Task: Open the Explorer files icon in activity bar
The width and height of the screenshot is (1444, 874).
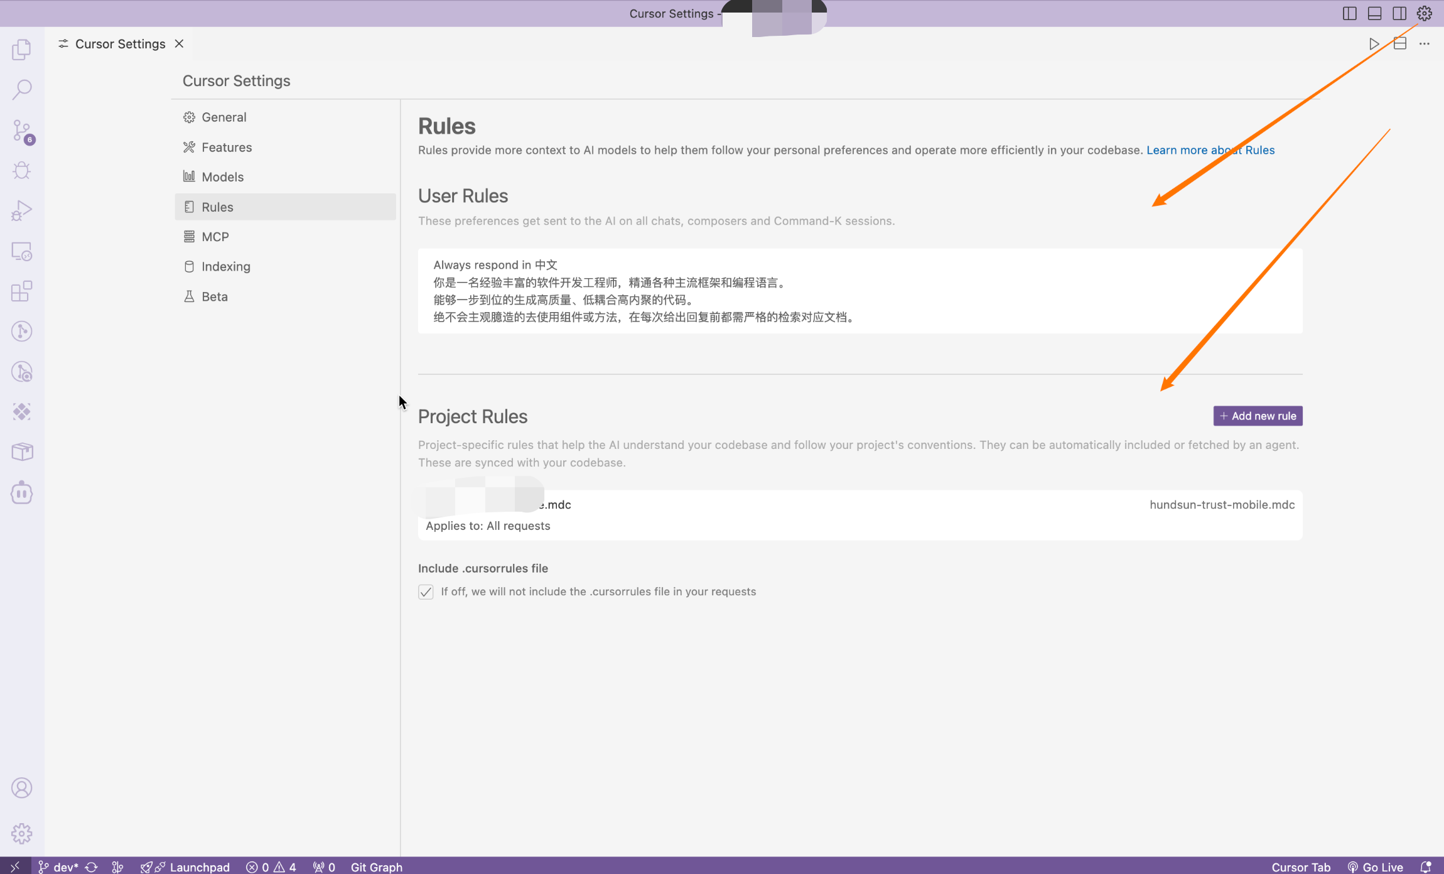Action: coord(21,50)
